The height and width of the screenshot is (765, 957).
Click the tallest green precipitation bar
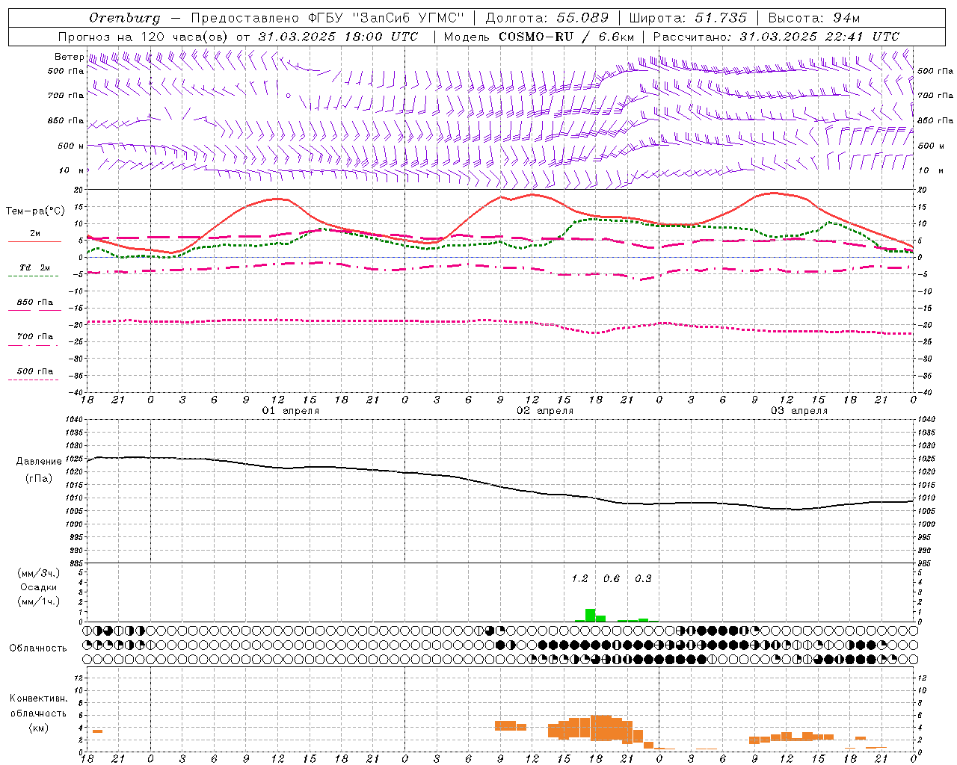click(590, 616)
